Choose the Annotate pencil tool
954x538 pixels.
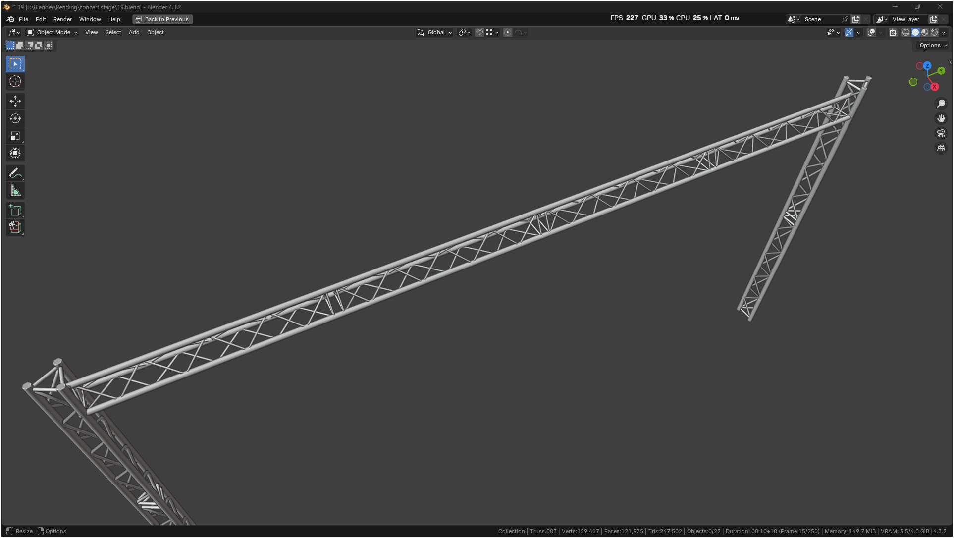[15, 173]
